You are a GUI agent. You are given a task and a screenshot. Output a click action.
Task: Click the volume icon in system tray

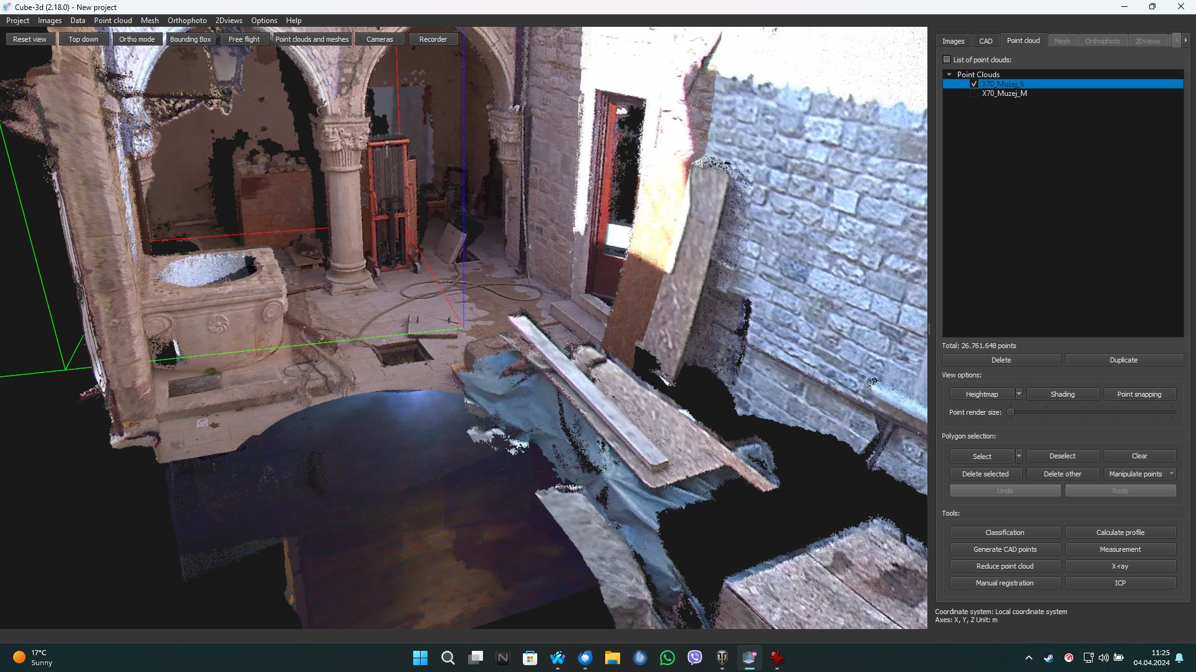pos(1103,658)
